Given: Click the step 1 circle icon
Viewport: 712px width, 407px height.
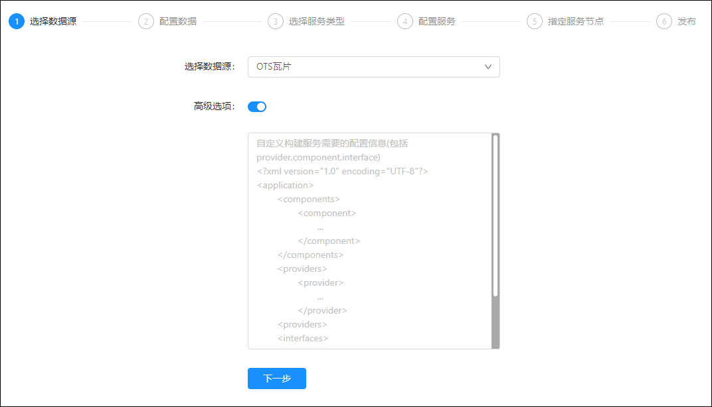Looking at the screenshot, I should tap(16, 21).
